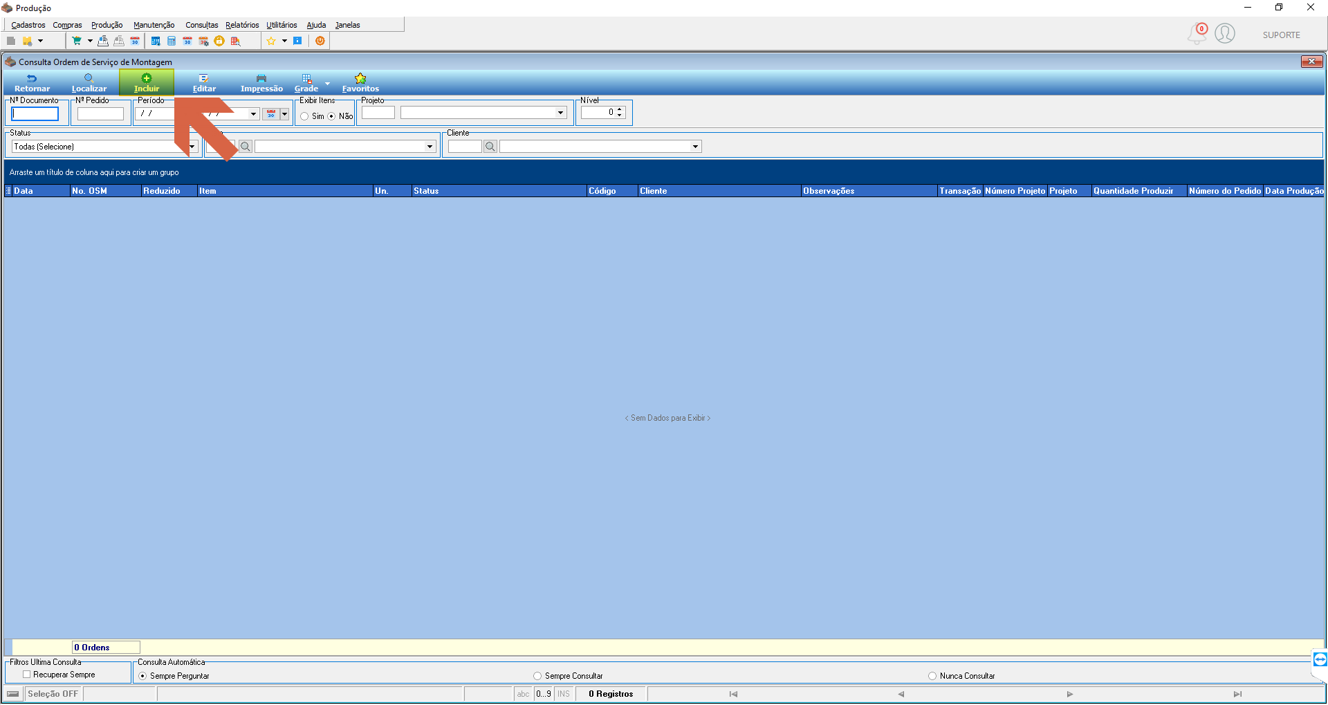Screen dimensions: 1328x705
Task: Sort by the Observações column header
Action: tap(869, 191)
